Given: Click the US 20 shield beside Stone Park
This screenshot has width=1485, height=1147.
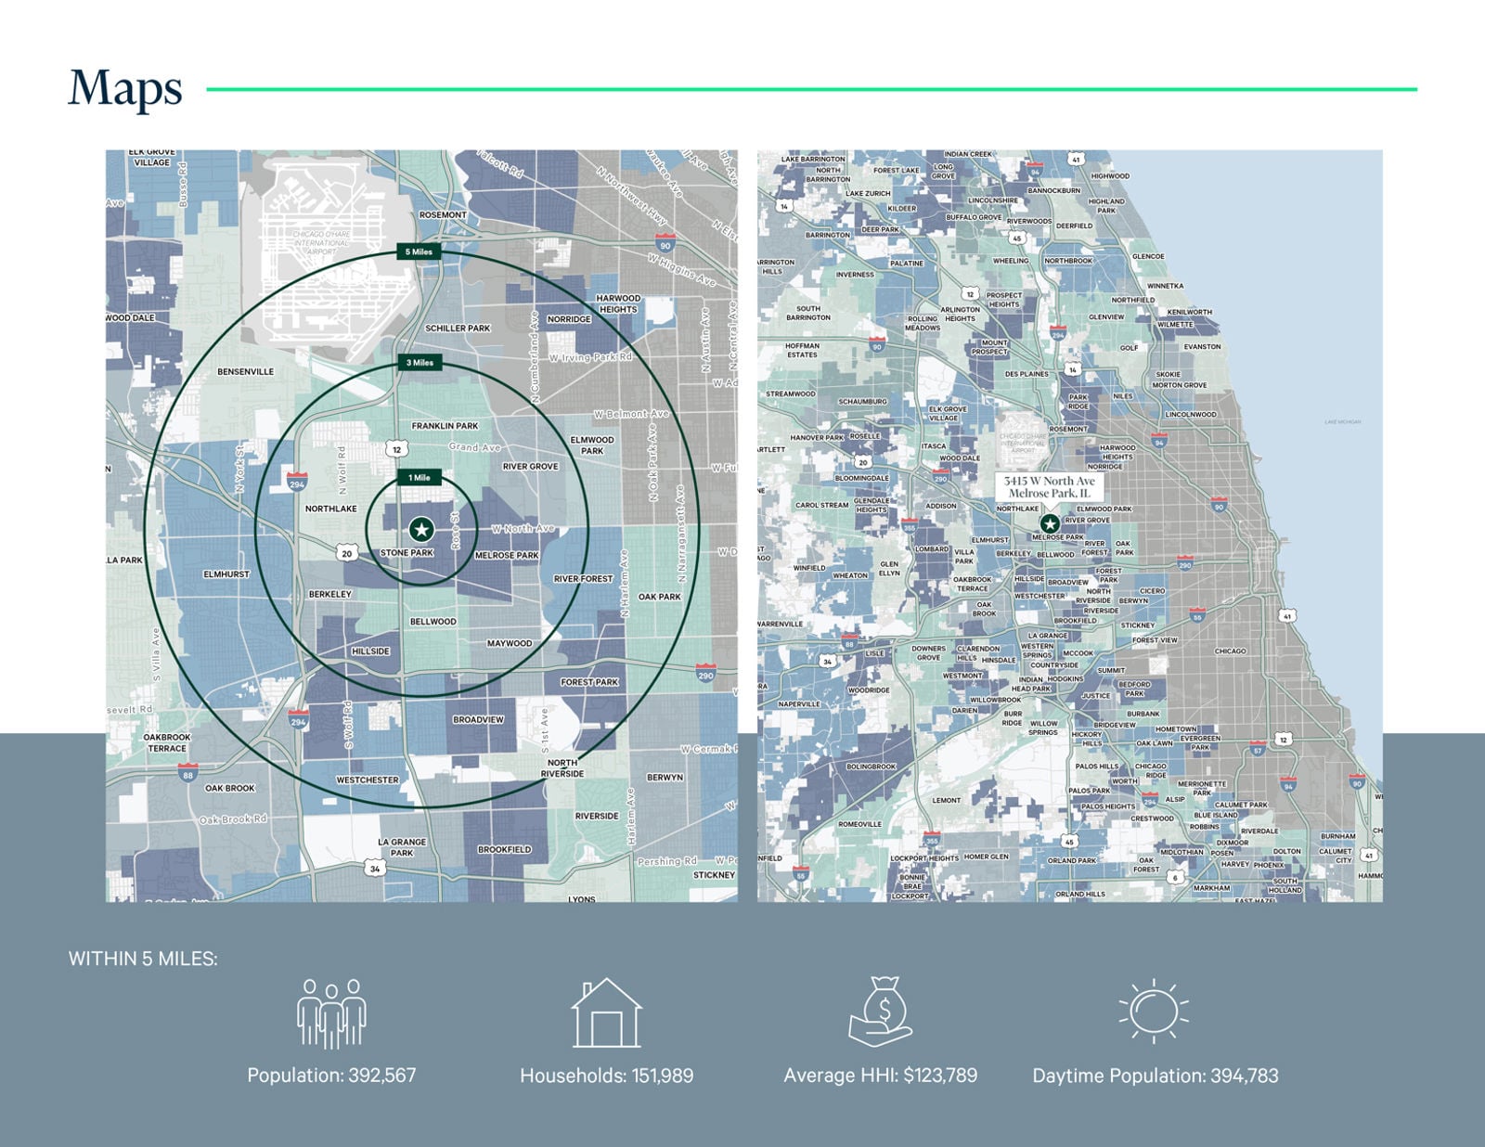Looking at the screenshot, I should 346,553.
